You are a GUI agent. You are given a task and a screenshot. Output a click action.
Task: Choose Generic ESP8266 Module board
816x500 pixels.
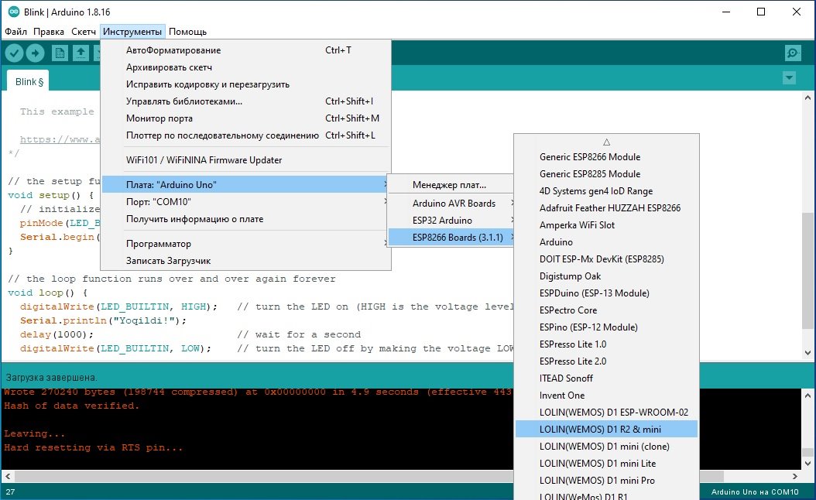pos(590,157)
